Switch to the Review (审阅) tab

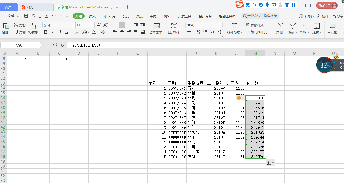pos(153,16)
